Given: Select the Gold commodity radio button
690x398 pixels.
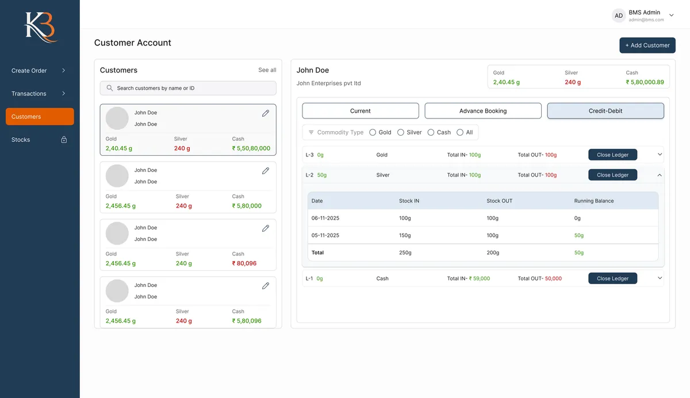Looking at the screenshot, I should click(373, 132).
